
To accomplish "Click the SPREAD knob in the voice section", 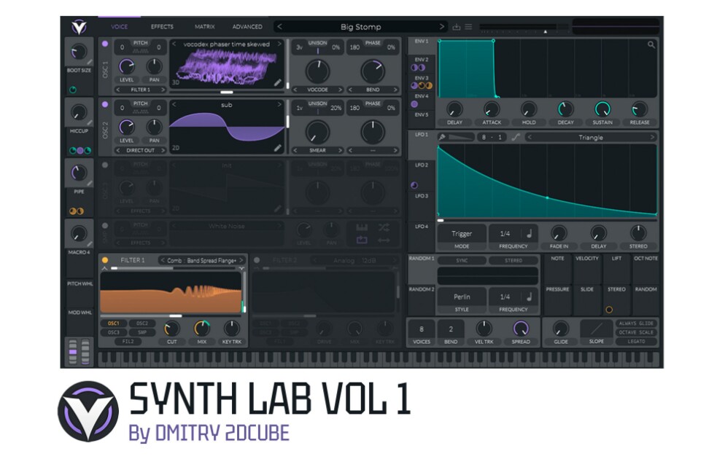I will [x=521, y=329].
